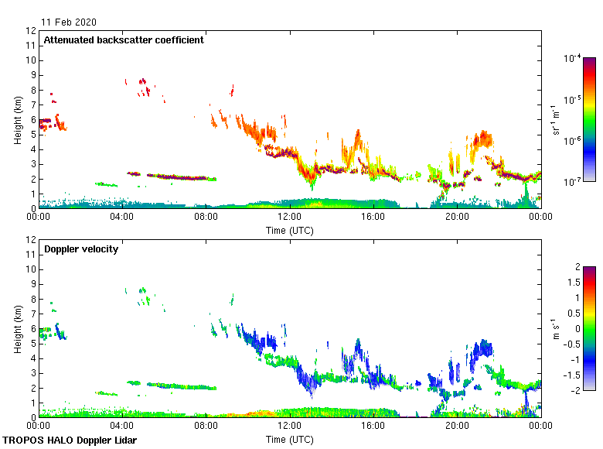Click the 'TROPOS HALO Doppler Lidar' footer text
Image resolution: width=603 pixels, height=449 pixels.
tap(67, 440)
